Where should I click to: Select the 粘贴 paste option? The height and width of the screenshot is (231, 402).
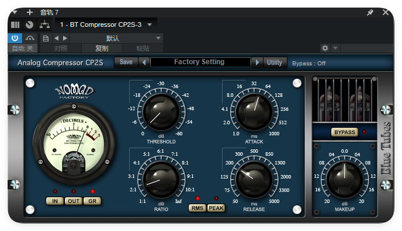[x=143, y=48]
